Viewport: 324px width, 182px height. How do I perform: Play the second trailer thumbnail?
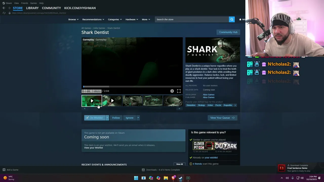click(112, 101)
